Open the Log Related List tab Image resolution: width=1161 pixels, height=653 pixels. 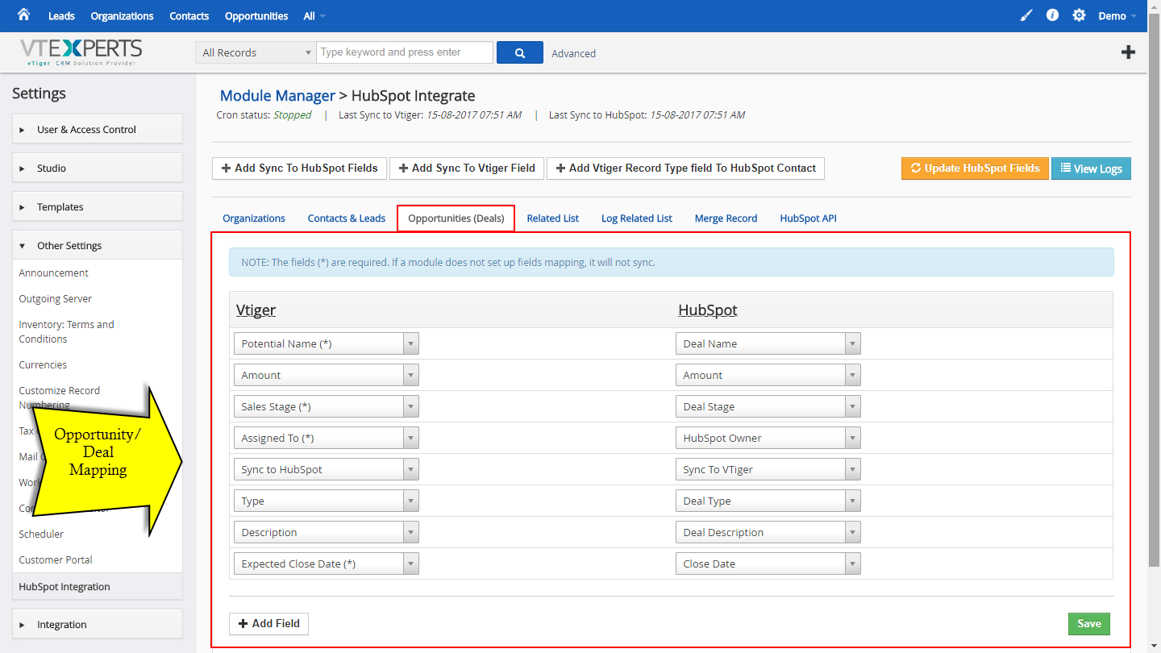point(637,218)
